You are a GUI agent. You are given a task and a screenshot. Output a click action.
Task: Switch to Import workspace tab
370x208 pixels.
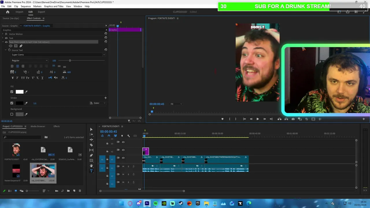19,12
